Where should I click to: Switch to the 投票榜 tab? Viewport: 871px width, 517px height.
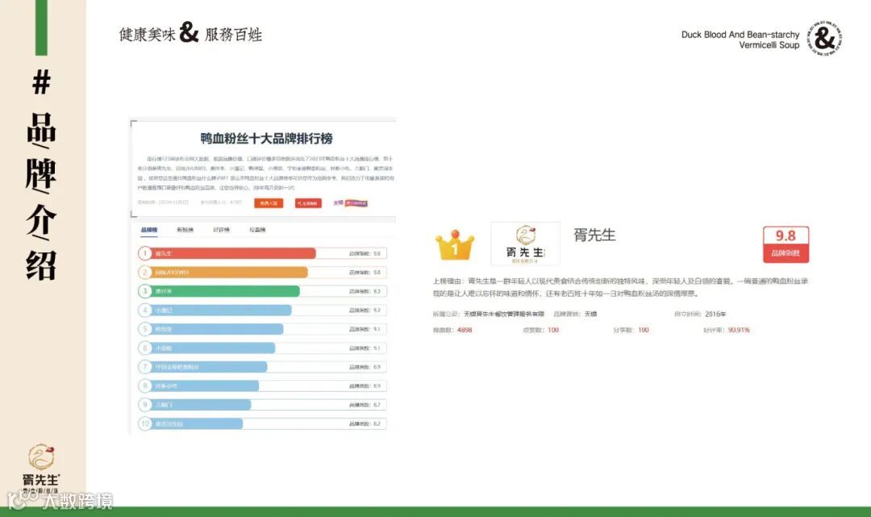click(257, 230)
